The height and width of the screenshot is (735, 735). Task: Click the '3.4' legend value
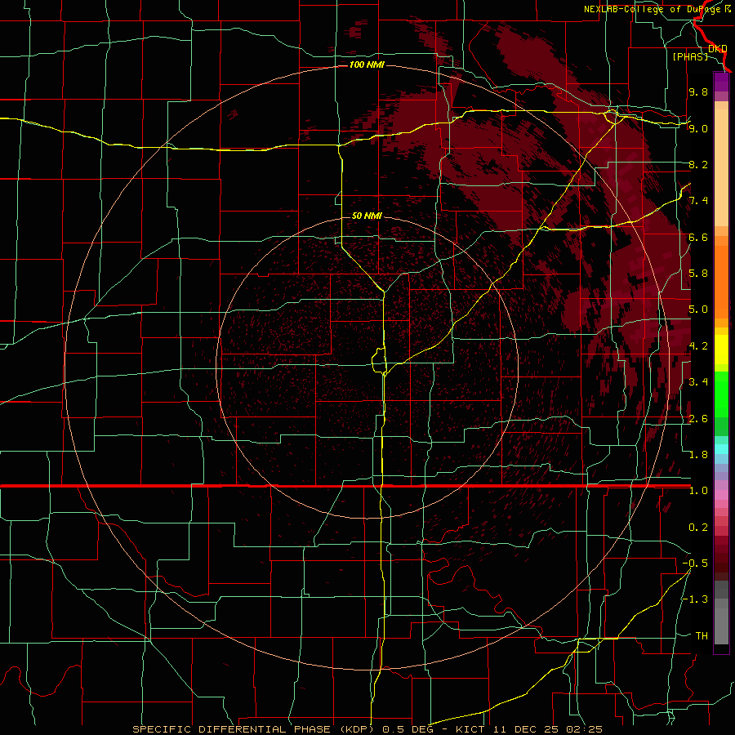click(698, 382)
